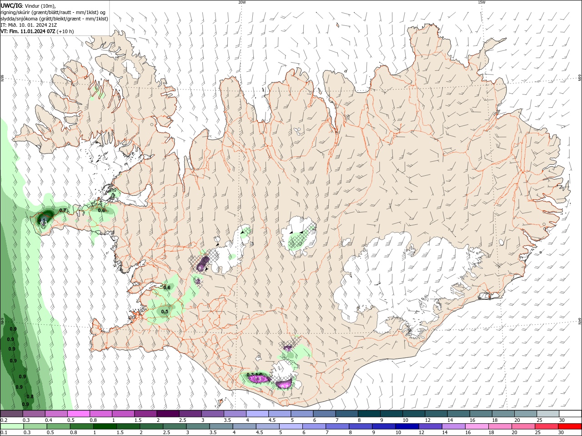The width and height of the screenshot is (582, 436).
Task: Click the bright pink 0.5 snow legend swatch
Action: click(x=79, y=413)
